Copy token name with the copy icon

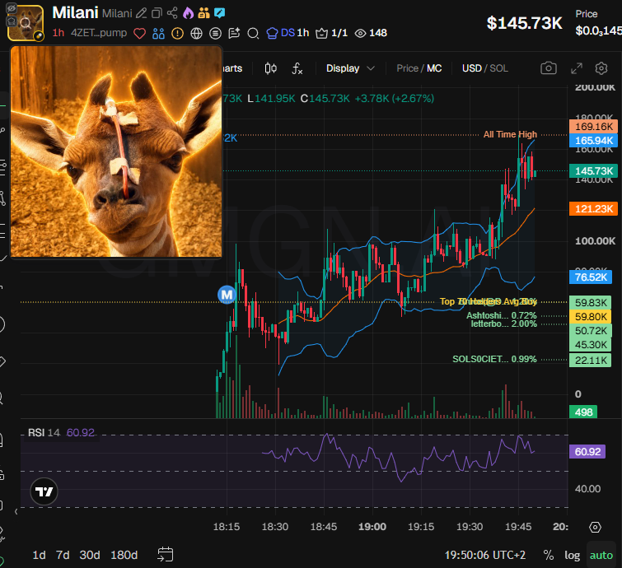pos(157,13)
